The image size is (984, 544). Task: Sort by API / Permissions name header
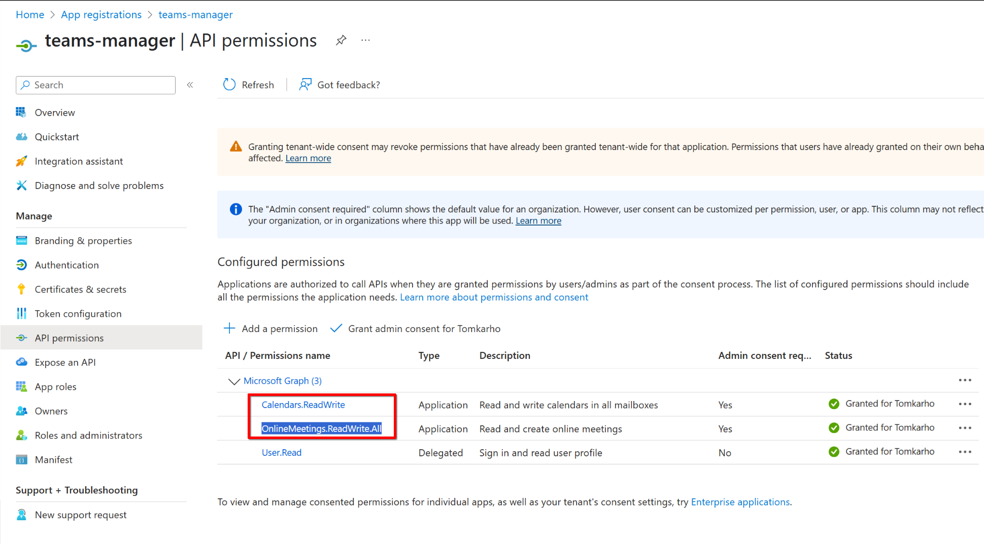coord(278,355)
